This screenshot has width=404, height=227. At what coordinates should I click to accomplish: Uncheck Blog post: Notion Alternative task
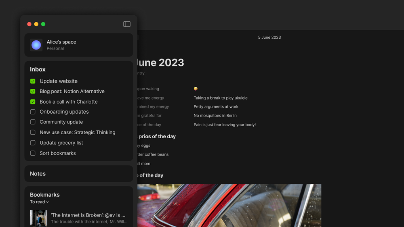[x=33, y=92]
